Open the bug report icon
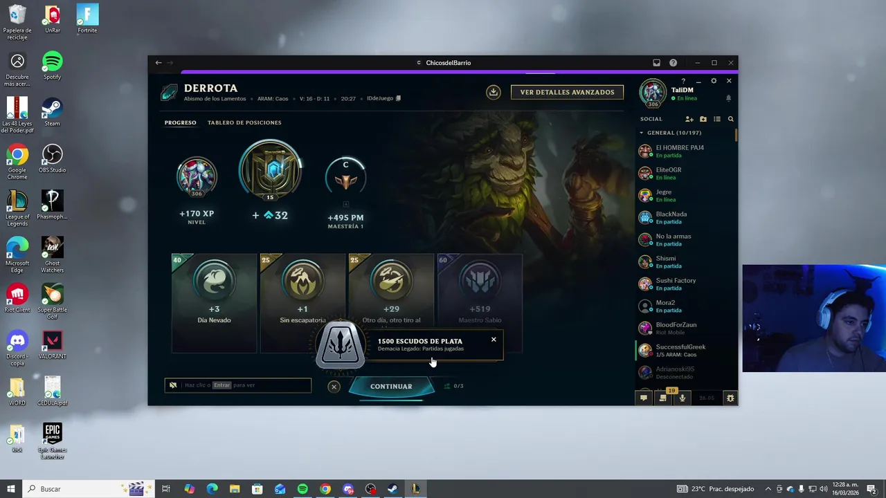886x498 pixels. coord(730,398)
